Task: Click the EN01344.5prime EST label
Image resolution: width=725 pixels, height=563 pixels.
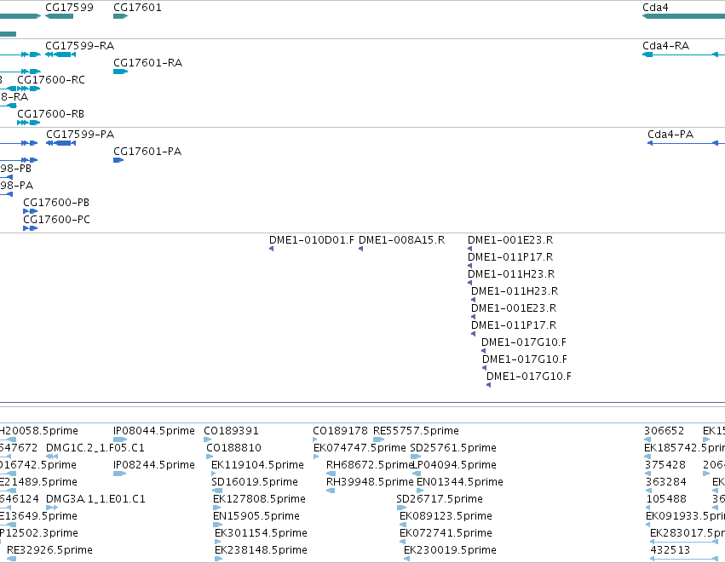Action: (459, 482)
